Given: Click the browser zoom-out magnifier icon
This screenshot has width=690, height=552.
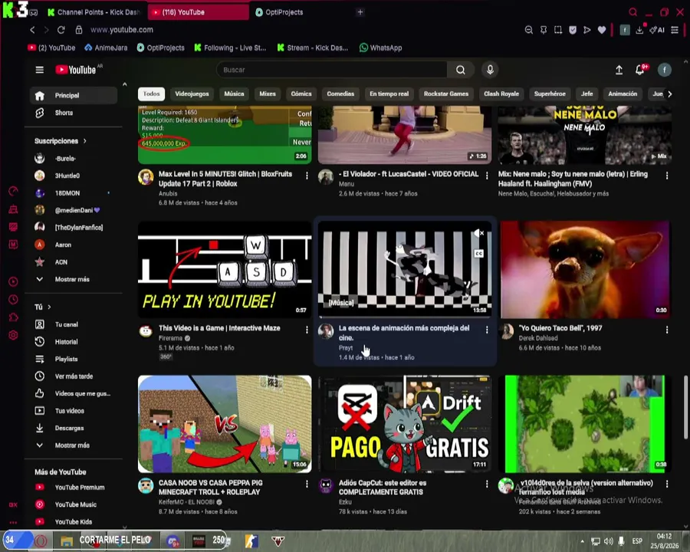Looking at the screenshot, I should [528, 30].
